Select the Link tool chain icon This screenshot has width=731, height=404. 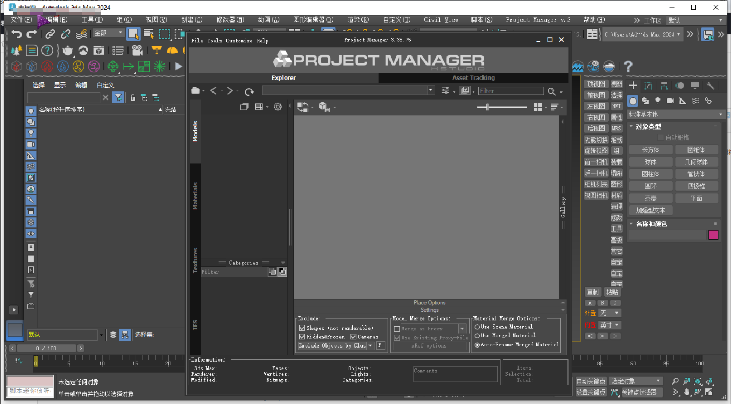50,34
